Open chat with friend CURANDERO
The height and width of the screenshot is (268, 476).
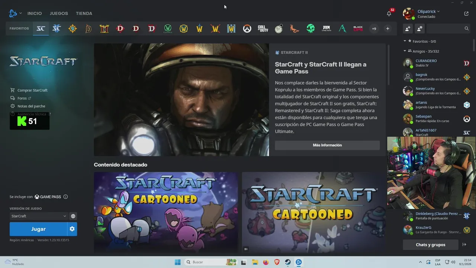(x=437, y=63)
